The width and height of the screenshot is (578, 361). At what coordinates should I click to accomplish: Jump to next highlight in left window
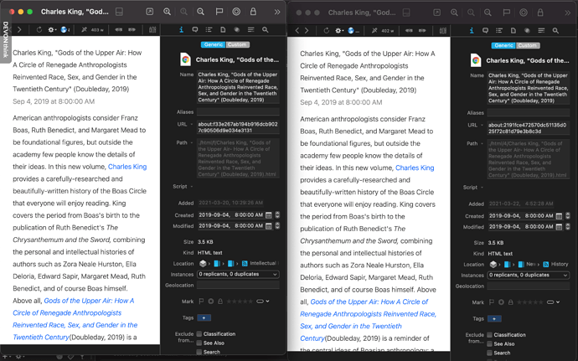point(132,30)
